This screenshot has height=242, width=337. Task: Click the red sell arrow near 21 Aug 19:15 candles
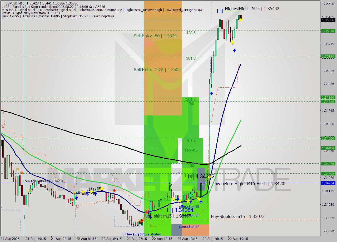pos(22,172)
